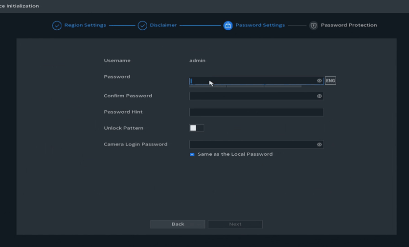This screenshot has width=409, height=247.
Task: Click into the Confirm Password field
Action: point(252,96)
